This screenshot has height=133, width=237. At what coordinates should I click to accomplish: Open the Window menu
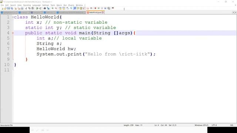[x=79, y=5]
